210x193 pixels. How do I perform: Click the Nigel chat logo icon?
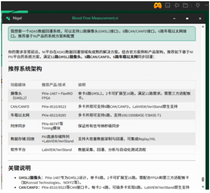click(x=8, y=18)
